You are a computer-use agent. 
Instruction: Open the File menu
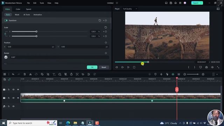point(28,3)
